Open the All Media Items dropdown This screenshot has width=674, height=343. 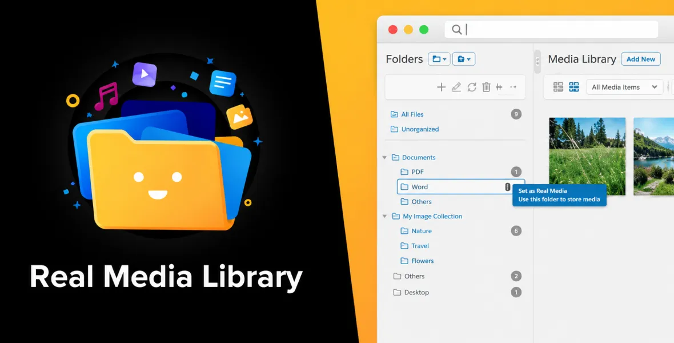coord(624,87)
